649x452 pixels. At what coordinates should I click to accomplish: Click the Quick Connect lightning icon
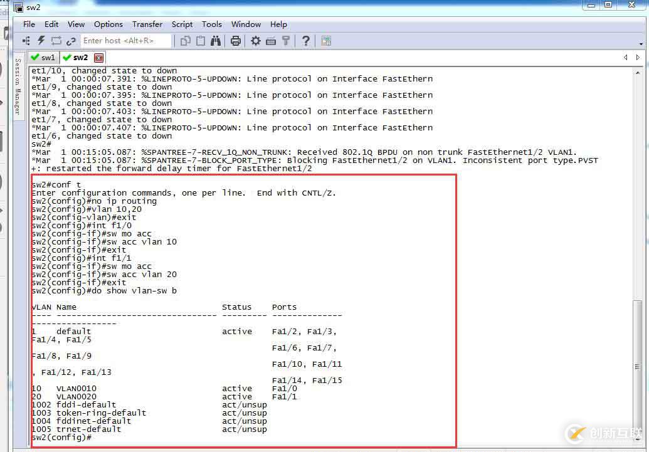(41, 41)
